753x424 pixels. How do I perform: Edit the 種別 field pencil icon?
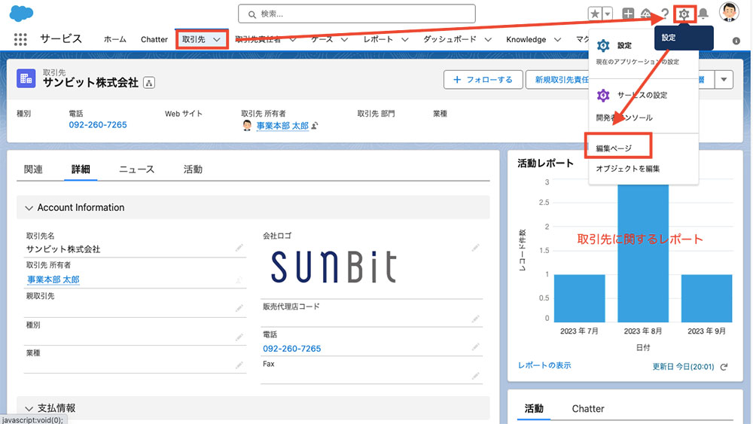point(239,338)
